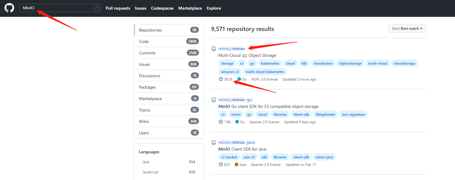Open the minio/minio repository
This screenshot has width=455, height=180.
231,49
